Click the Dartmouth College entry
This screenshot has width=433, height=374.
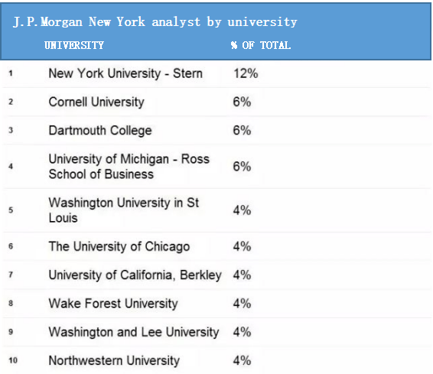[100, 131]
